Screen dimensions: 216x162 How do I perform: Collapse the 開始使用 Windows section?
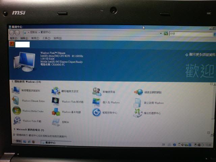click(211, 84)
